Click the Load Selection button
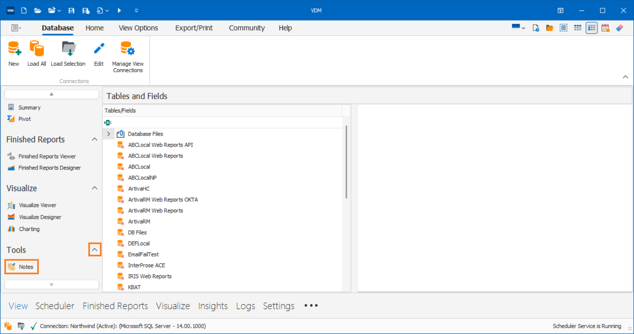 click(68, 54)
